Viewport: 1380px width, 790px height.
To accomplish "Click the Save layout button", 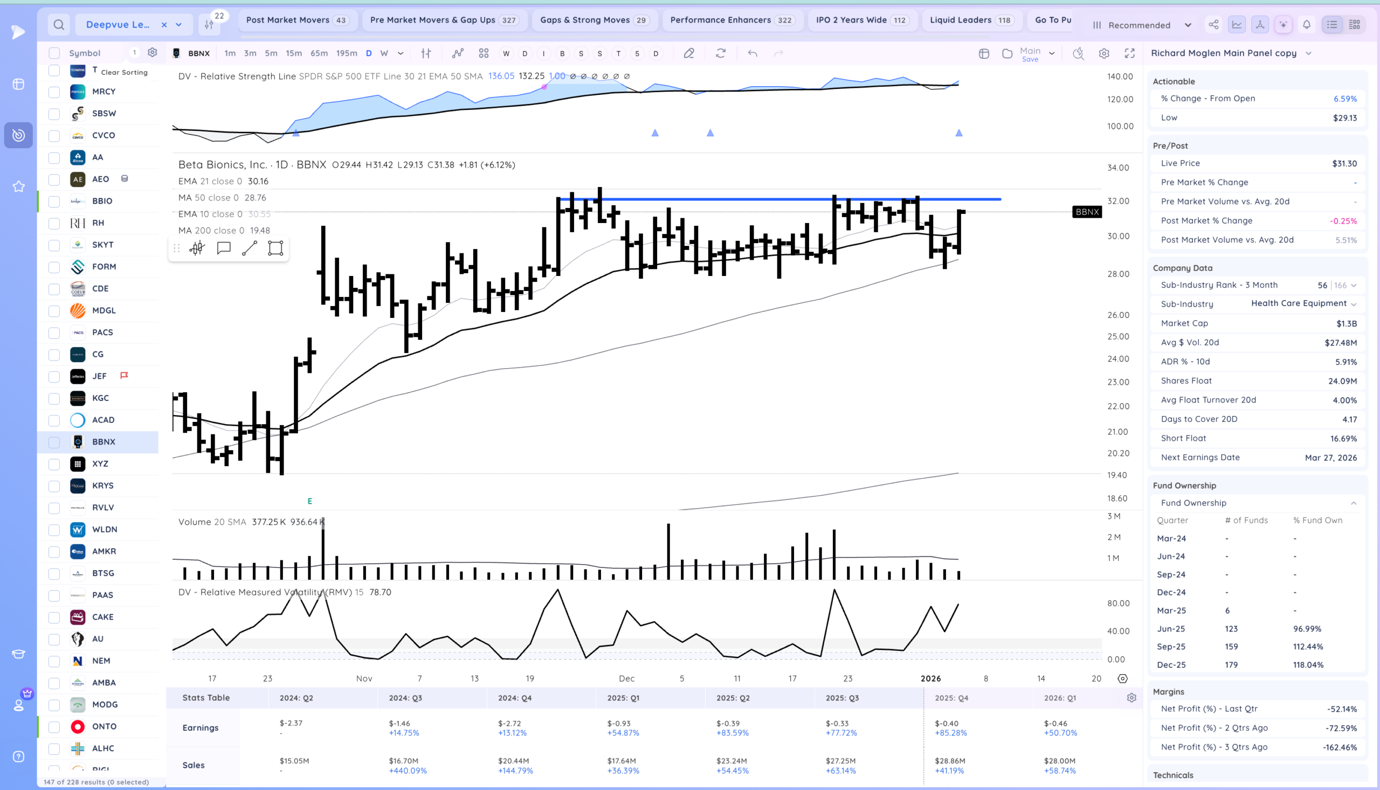I will point(1030,60).
